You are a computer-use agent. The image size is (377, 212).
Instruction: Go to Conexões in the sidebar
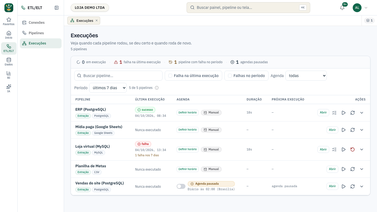pos(41,23)
